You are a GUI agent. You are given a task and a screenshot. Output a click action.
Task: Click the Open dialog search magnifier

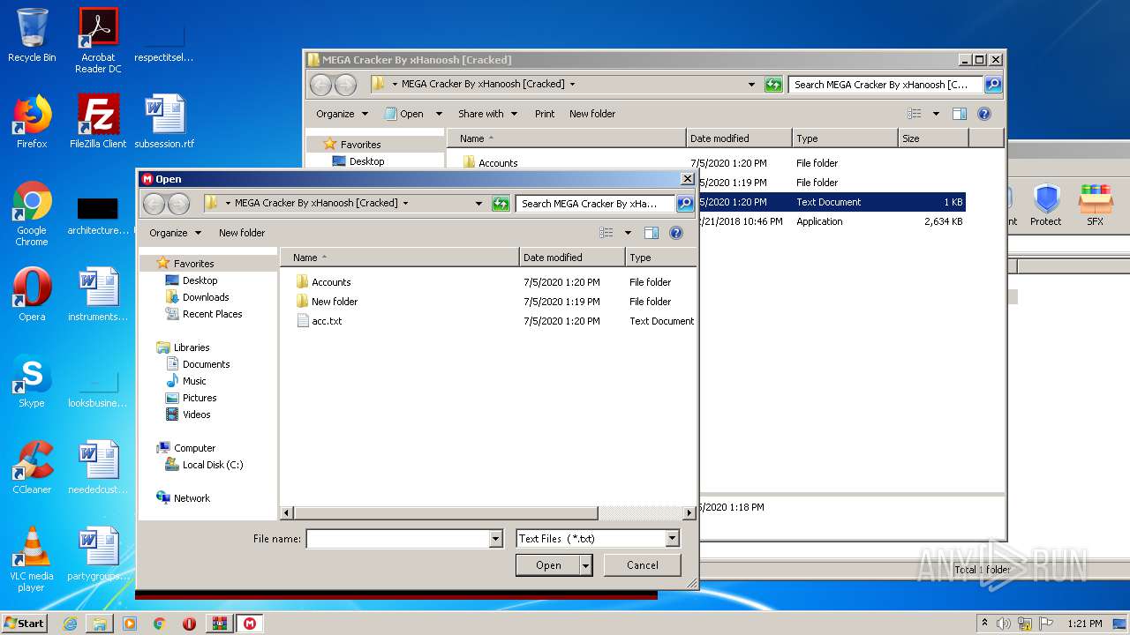(684, 204)
